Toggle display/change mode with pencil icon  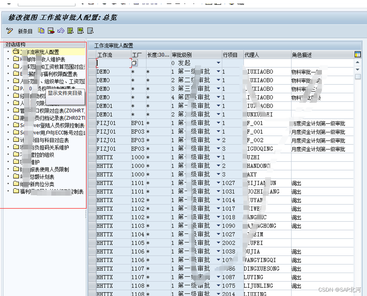9,30
